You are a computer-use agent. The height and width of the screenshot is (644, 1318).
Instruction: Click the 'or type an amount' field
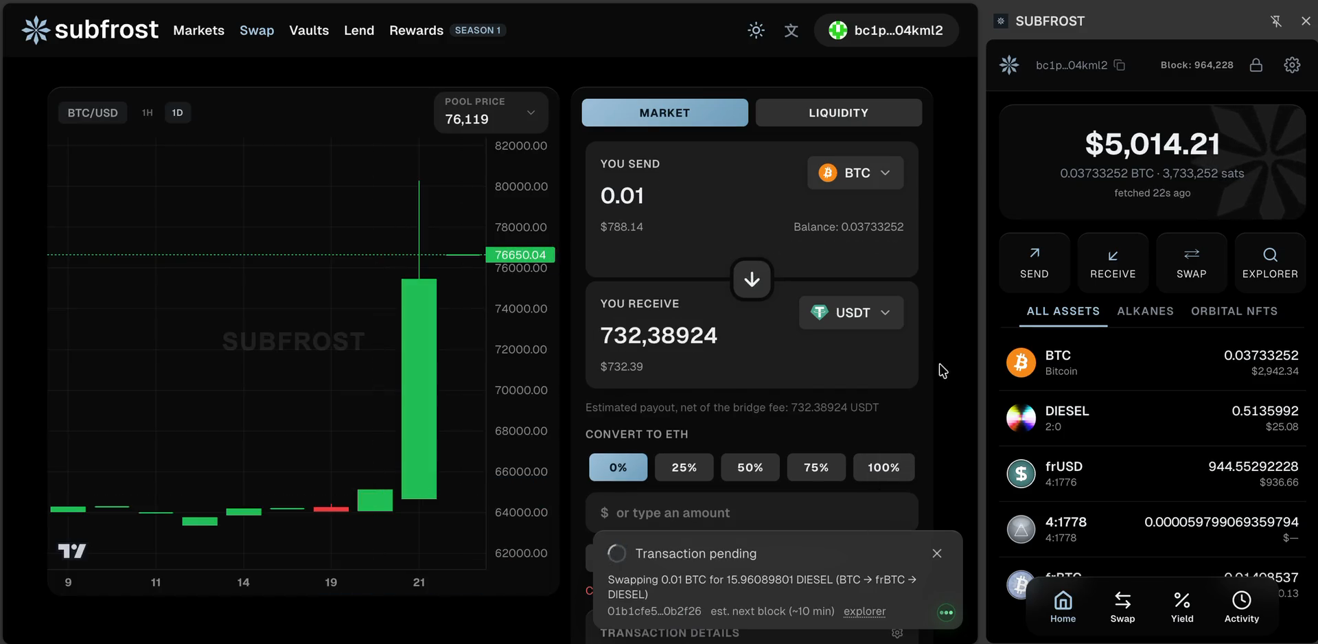[x=752, y=513]
